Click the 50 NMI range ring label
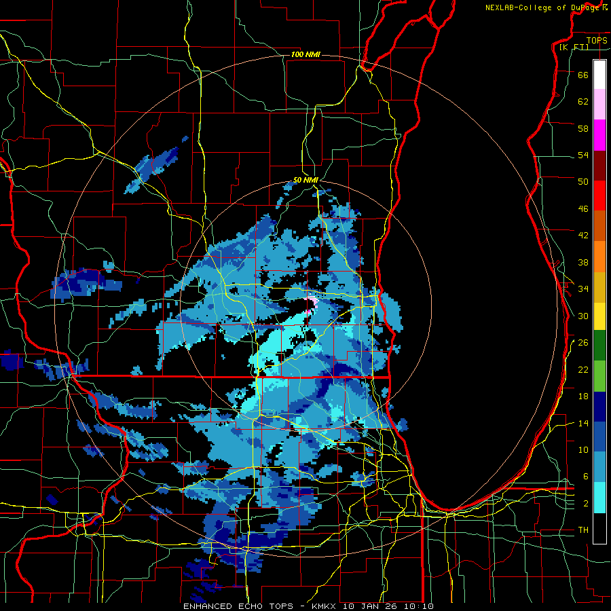 pyautogui.click(x=305, y=180)
